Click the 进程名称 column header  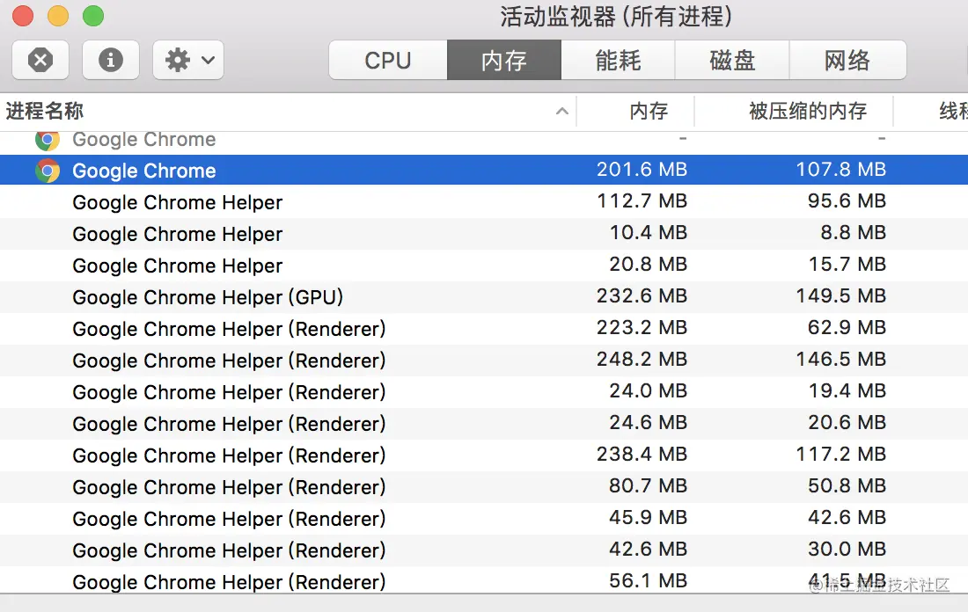pos(46,112)
